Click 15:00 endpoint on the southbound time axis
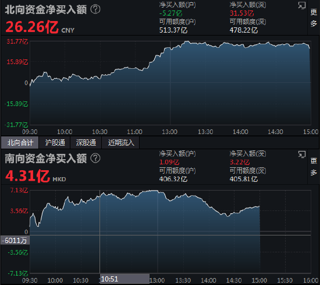 (x=259, y=280)
